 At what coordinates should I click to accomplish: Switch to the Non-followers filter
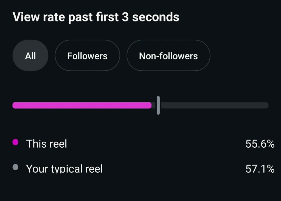pyautogui.click(x=168, y=56)
